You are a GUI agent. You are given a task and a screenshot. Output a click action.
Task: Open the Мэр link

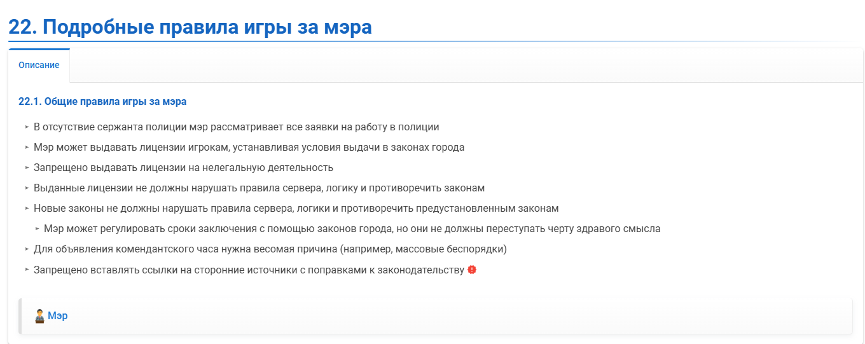(x=58, y=316)
